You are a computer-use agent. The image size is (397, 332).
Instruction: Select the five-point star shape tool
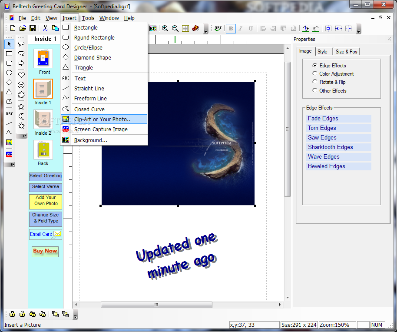pyautogui.click(x=21, y=106)
